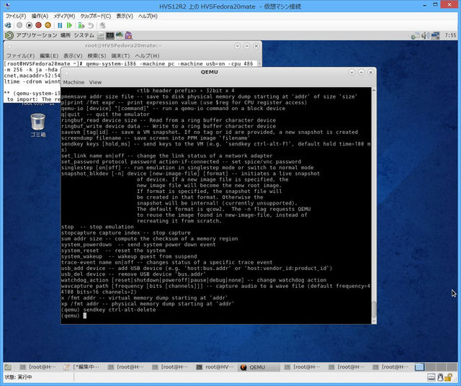The width and height of the screenshot is (461, 386).
Task: Click the mouse status icon in Hyper-V status bar
Action: point(440,377)
